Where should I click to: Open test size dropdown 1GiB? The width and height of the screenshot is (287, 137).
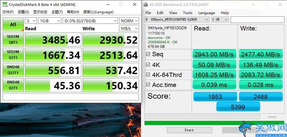click(50, 21)
